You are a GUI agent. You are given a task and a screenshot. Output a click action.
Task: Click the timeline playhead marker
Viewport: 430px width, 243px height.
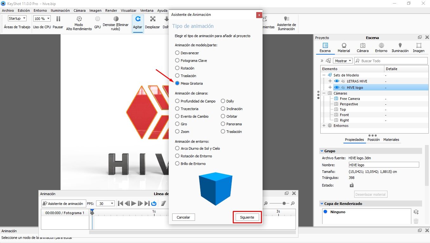click(92, 212)
